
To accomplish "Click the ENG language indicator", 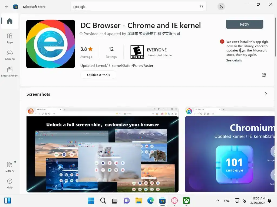I will point(227,201).
